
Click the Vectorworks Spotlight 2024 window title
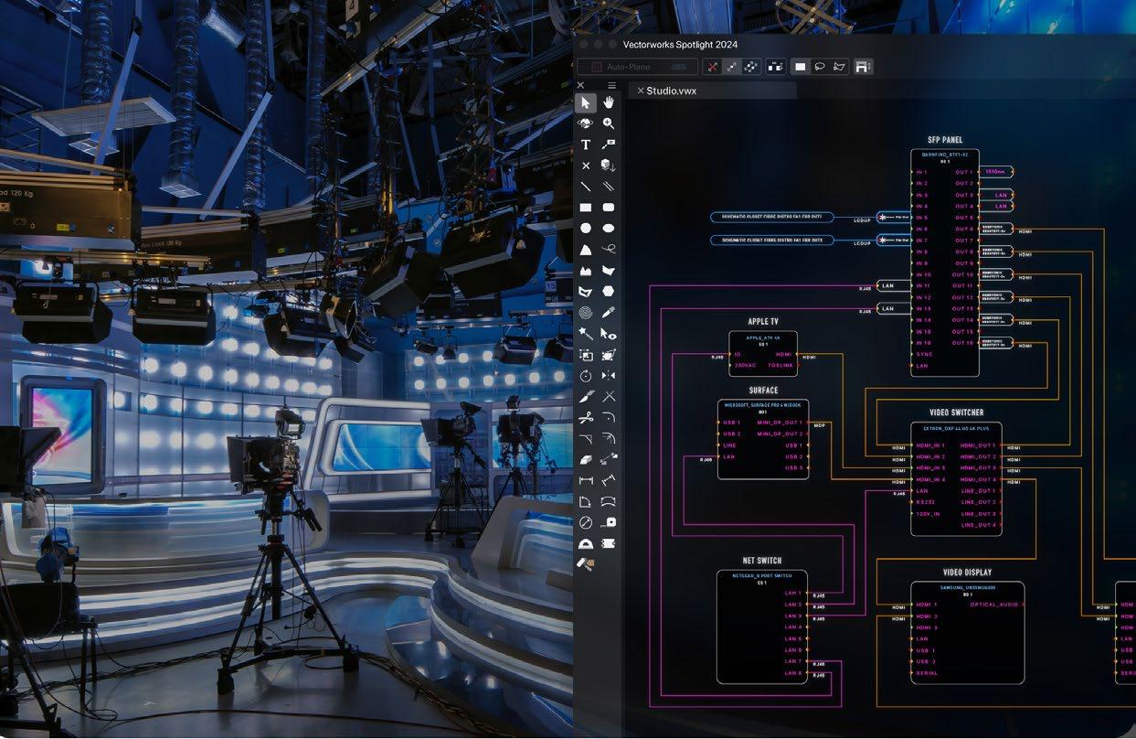(x=680, y=44)
